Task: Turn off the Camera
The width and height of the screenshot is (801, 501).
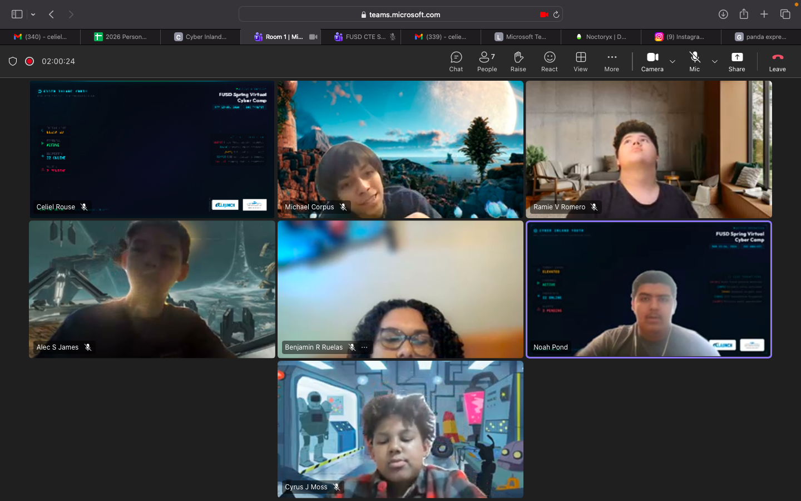Action: pos(652,61)
